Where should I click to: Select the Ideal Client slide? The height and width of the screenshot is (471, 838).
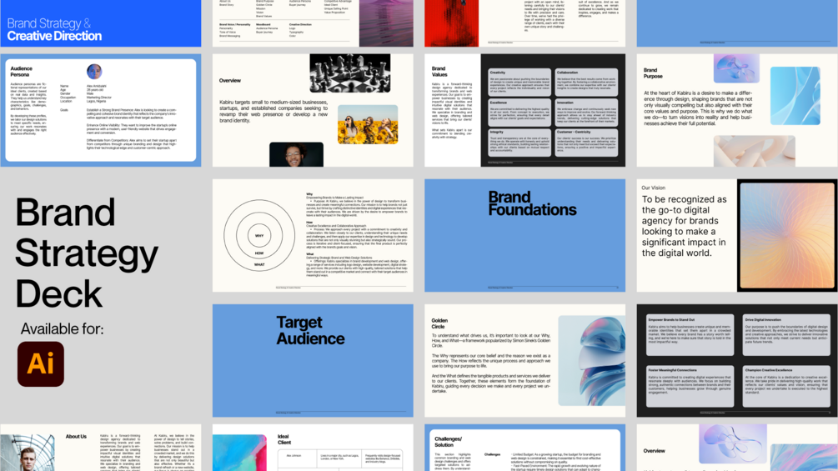[x=313, y=448]
